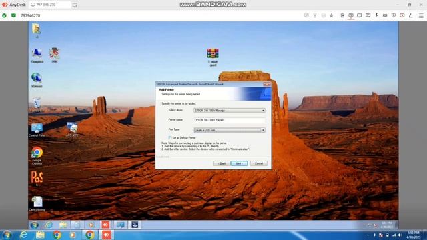Image resolution: width=427 pixels, height=240 pixels.
Task: Open the Recycle Bin desktop icon
Action: point(37,105)
